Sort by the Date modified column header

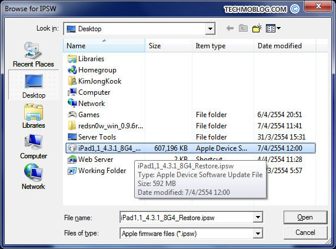click(x=285, y=45)
